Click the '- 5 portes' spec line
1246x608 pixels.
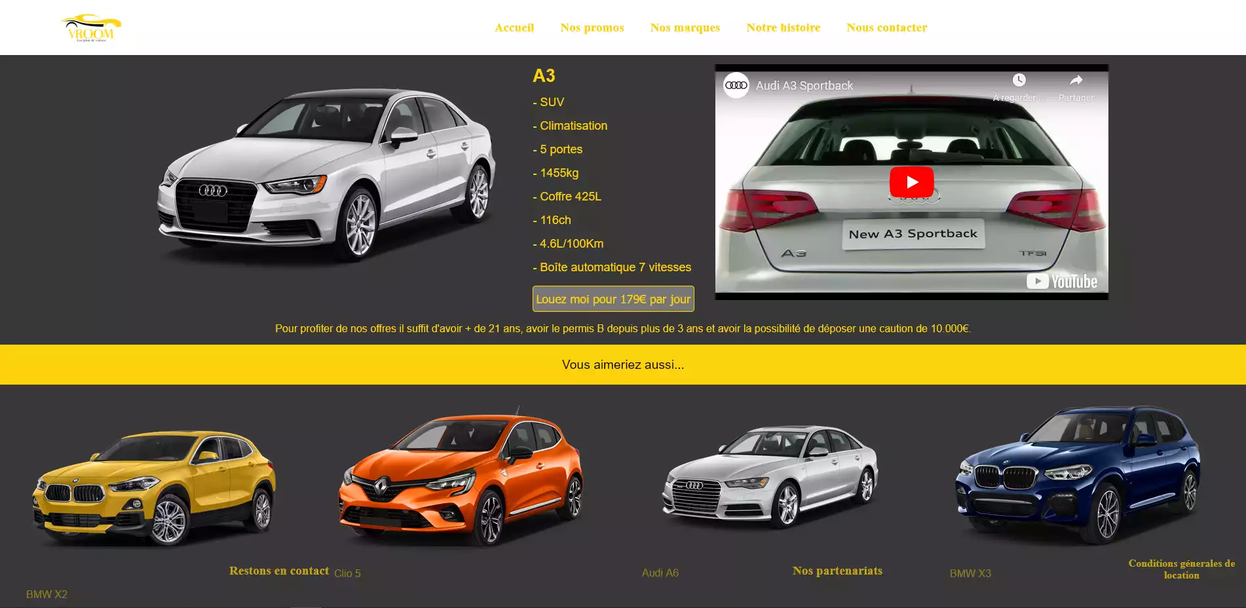pyautogui.click(x=557, y=149)
